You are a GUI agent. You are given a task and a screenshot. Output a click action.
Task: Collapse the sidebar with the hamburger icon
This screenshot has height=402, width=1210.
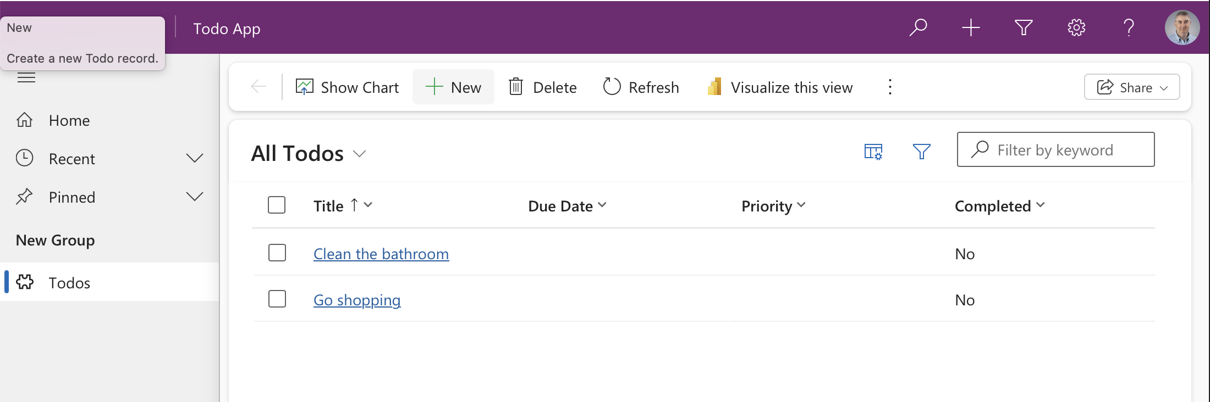click(x=26, y=77)
